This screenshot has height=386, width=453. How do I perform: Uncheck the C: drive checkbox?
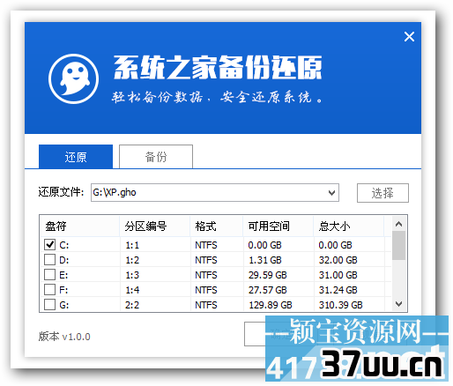(x=49, y=244)
